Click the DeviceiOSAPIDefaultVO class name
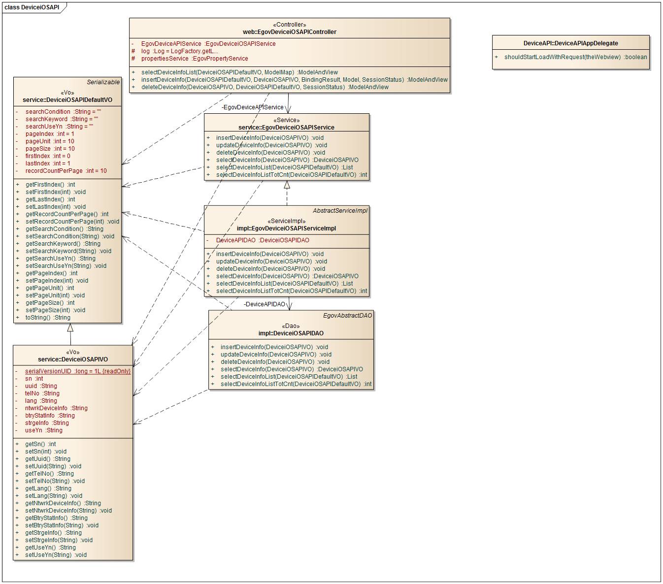663x584 pixels. [67, 100]
